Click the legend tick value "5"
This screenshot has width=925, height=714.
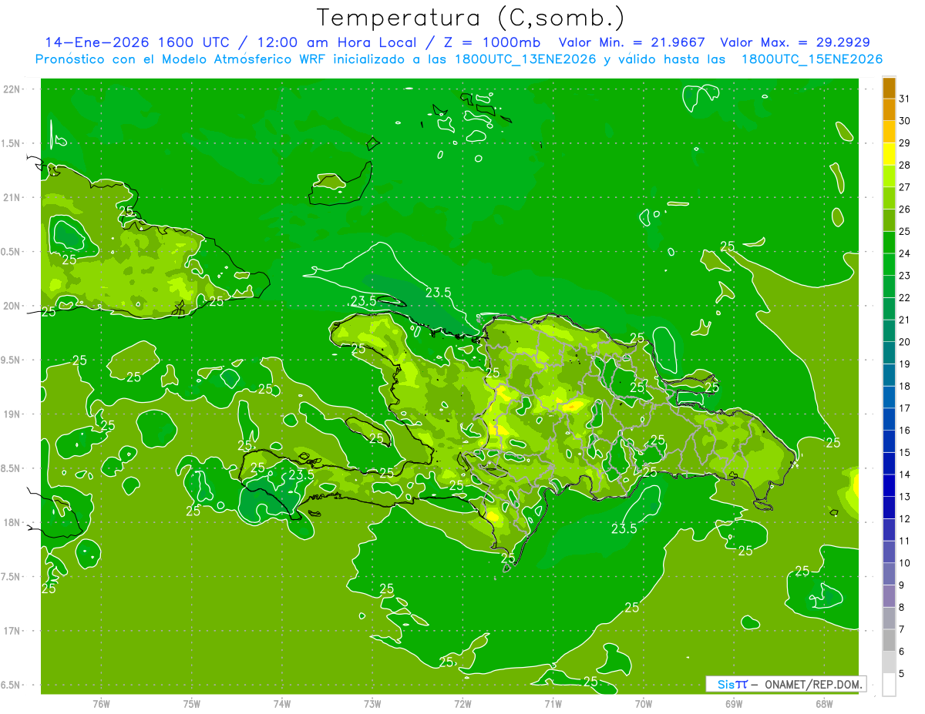[x=902, y=674]
